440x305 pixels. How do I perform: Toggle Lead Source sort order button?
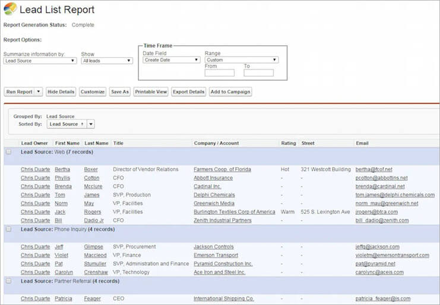click(67, 124)
